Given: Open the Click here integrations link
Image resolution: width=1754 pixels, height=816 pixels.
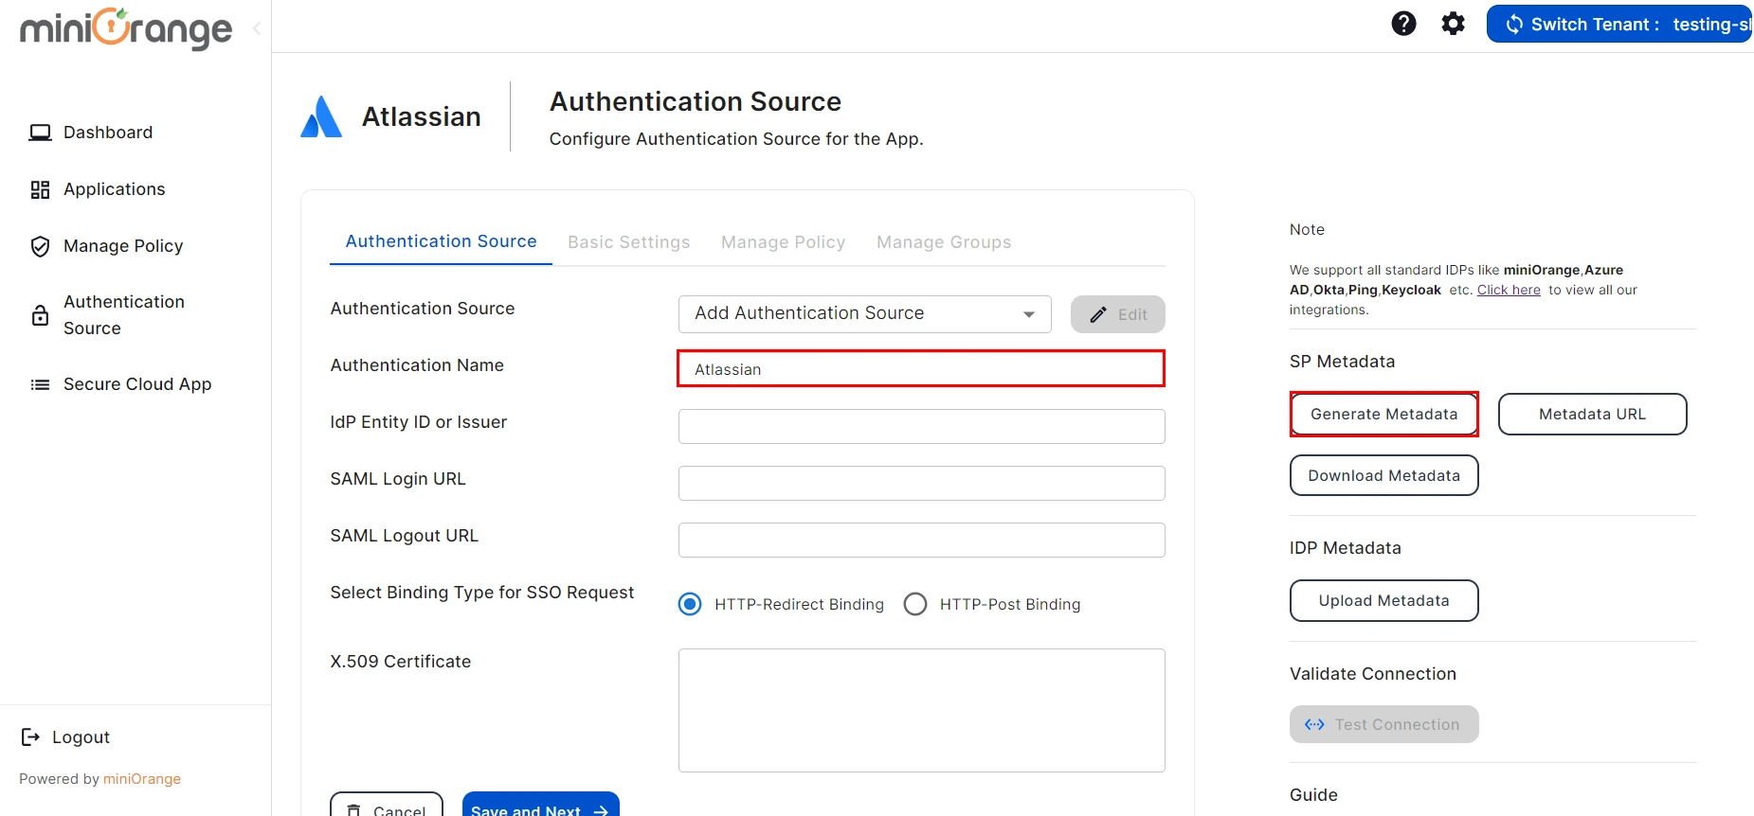Looking at the screenshot, I should [x=1509, y=290].
